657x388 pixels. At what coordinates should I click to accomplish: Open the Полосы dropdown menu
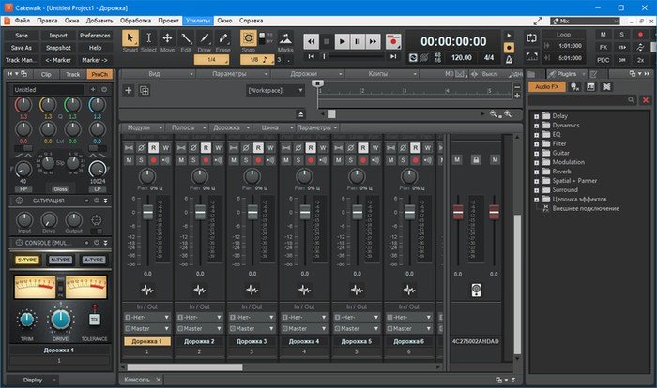[187, 127]
